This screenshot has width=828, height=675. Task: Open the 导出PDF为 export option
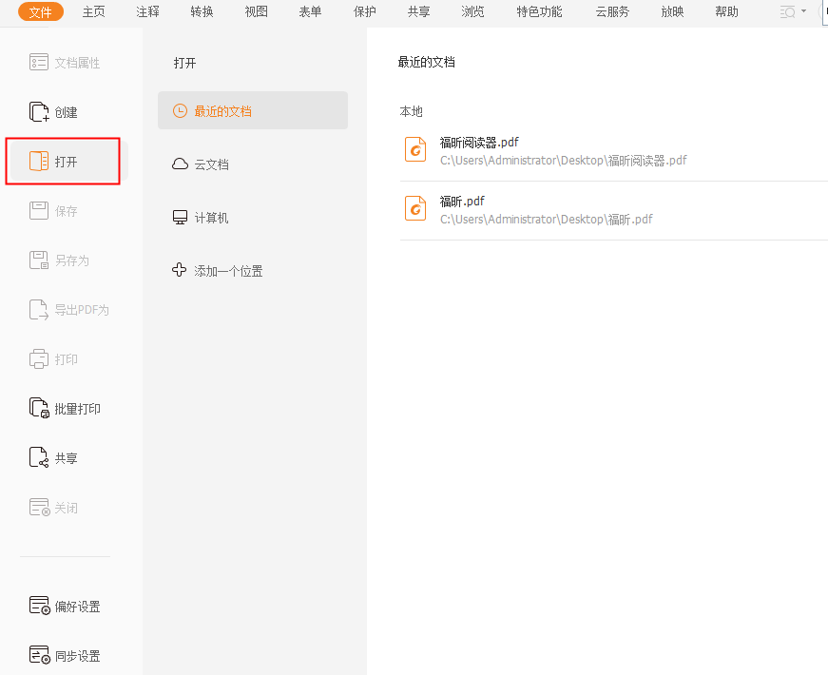pyautogui.click(x=68, y=309)
